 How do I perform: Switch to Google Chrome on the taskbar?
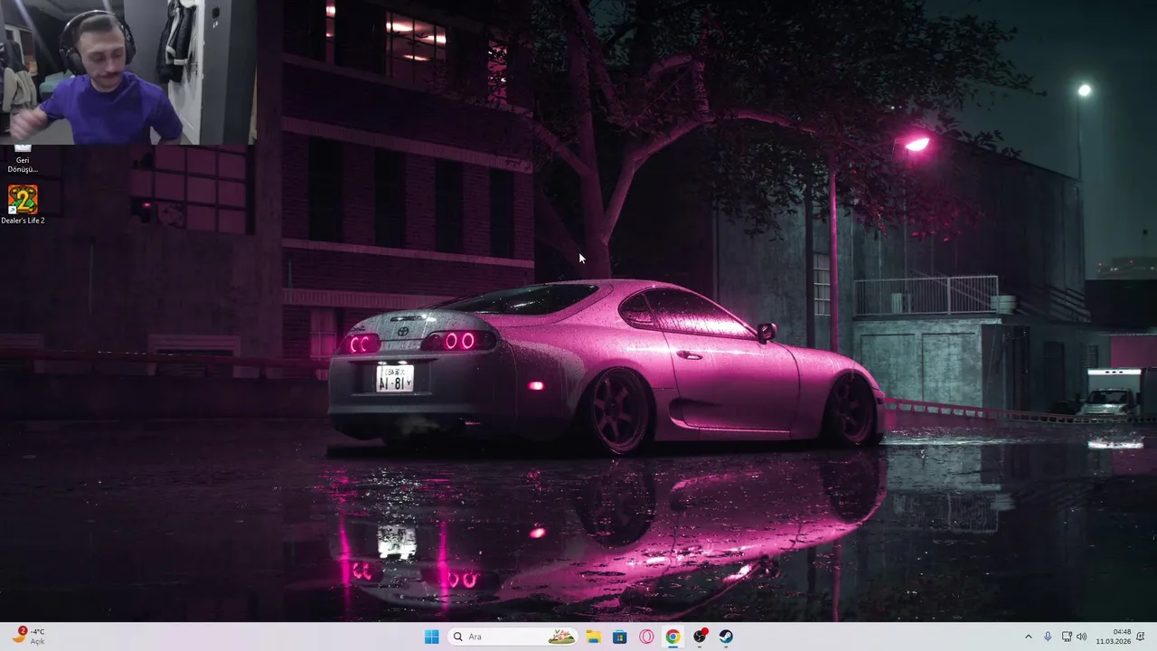click(x=673, y=637)
